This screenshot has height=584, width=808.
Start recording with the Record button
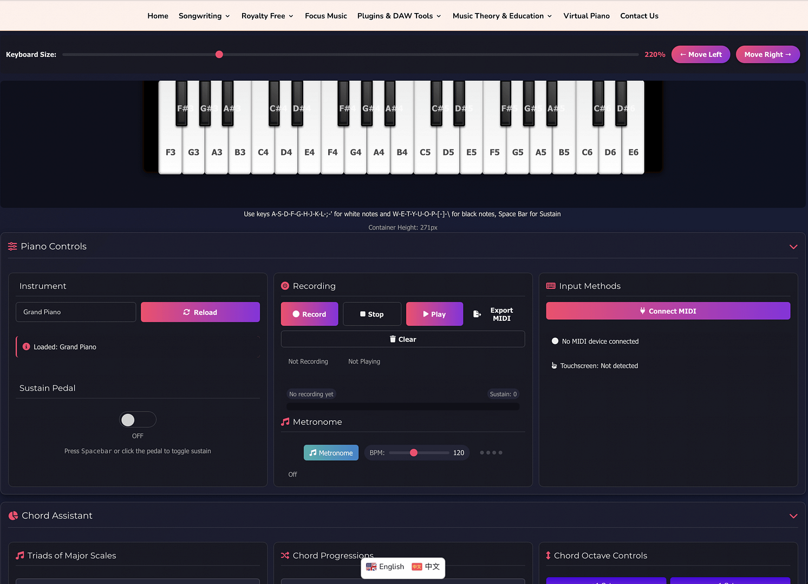coord(309,314)
